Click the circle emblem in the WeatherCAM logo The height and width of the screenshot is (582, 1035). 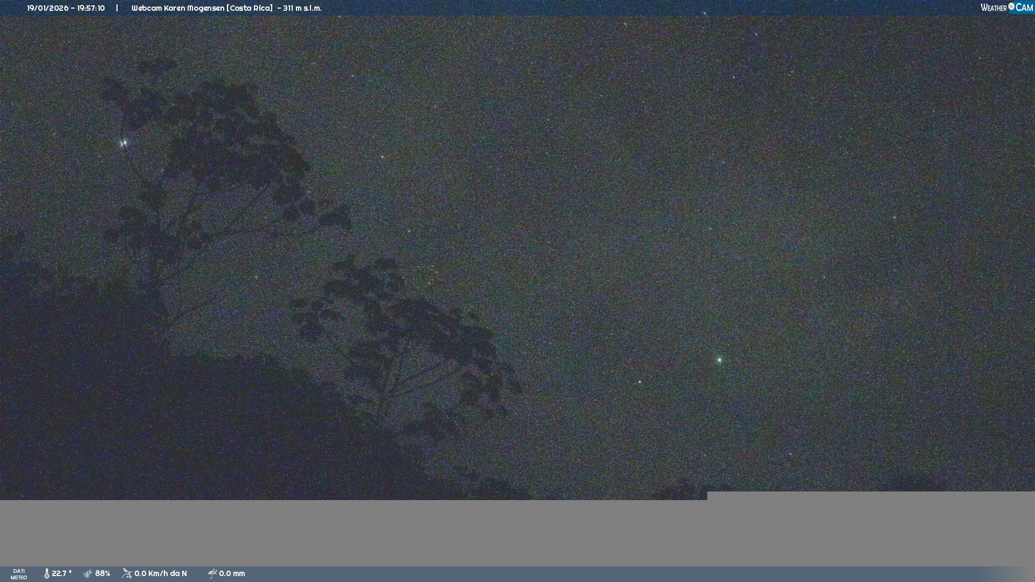(x=1011, y=6)
